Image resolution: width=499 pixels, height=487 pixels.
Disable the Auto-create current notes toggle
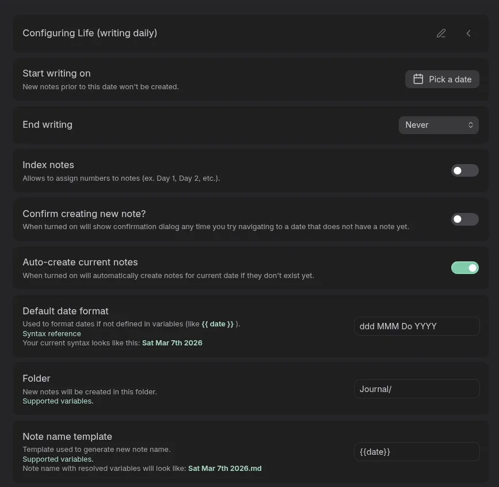pyautogui.click(x=464, y=268)
